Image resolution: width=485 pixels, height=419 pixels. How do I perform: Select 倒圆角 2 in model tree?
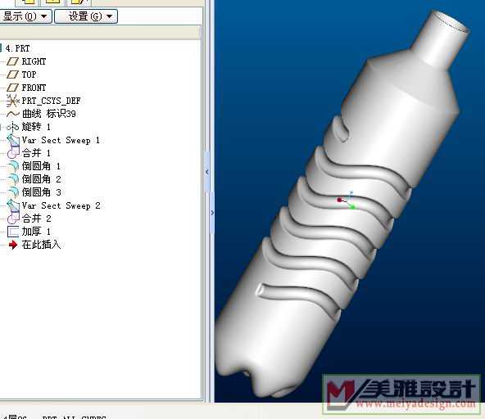pos(41,179)
